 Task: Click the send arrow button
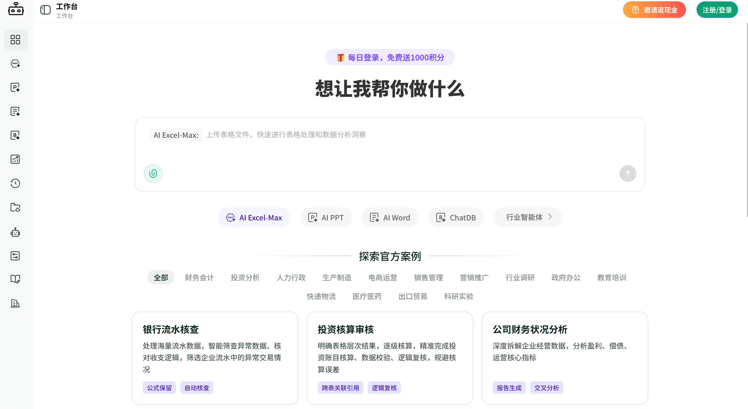[x=628, y=173]
